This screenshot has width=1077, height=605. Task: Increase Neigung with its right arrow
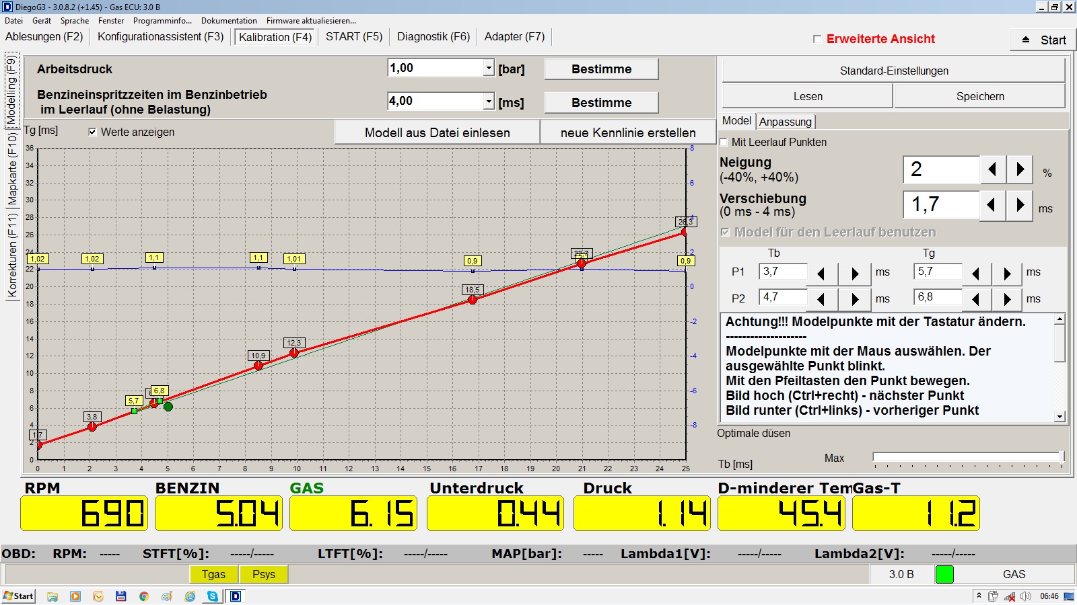point(1020,169)
